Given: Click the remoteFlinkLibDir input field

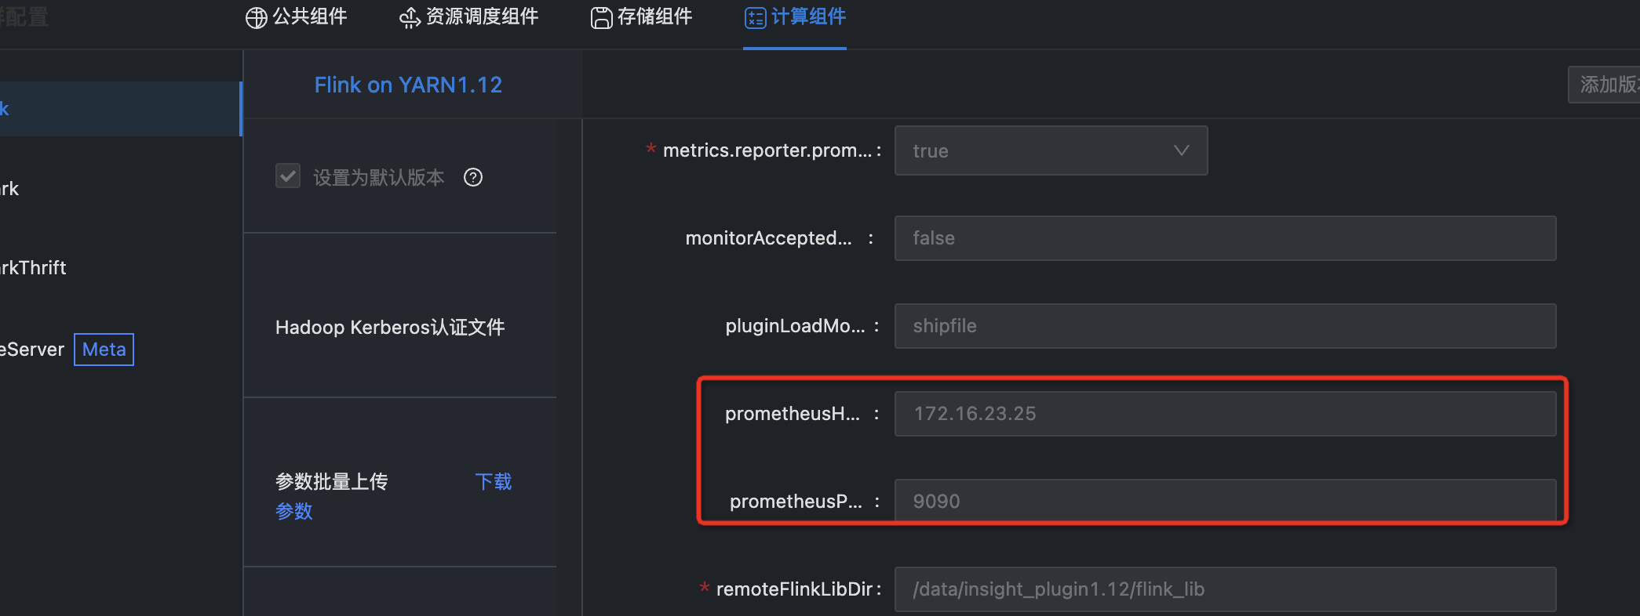Looking at the screenshot, I should coord(1225,589).
